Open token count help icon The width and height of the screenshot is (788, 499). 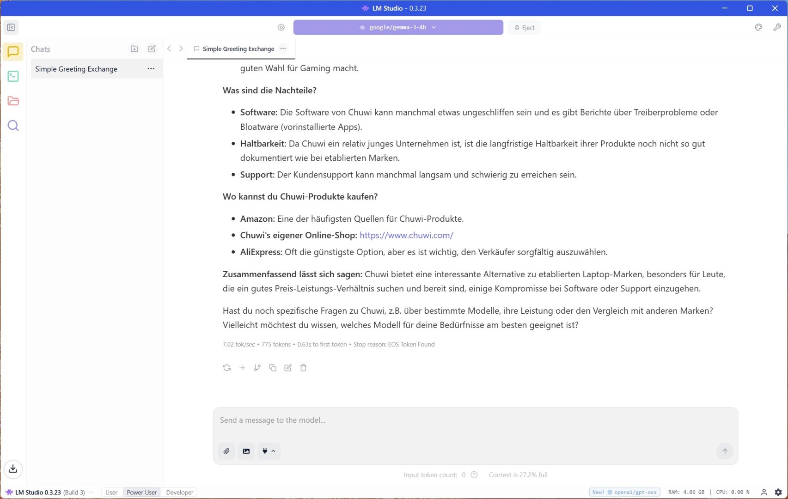tap(474, 475)
